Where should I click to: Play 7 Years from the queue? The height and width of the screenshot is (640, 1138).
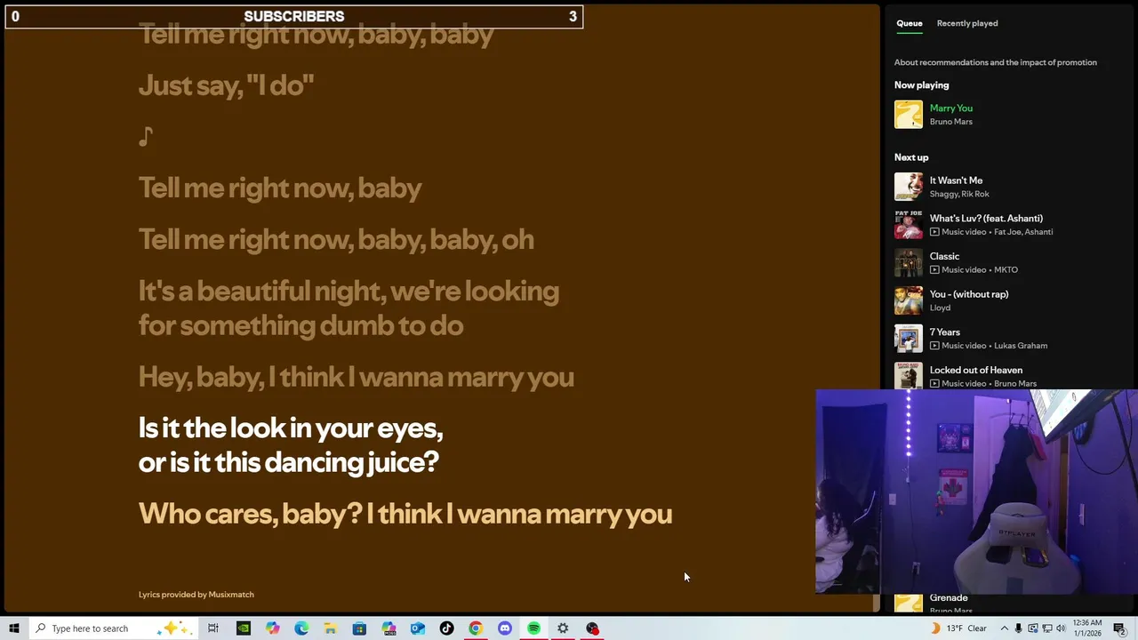pyautogui.click(x=945, y=332)
